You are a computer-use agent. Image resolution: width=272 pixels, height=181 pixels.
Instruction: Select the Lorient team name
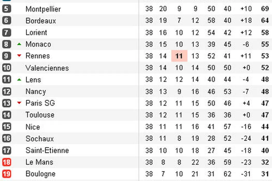pyautogui.click(x=36, y=33)
